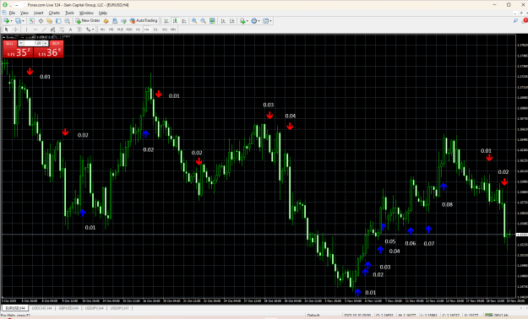Open the Insert menu

tap(38, 13)
